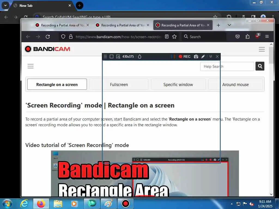Image resolution: width=279 pixels, height=209 pixels.
Task: Click the Firefox URL address field
Action: [118, 37]
